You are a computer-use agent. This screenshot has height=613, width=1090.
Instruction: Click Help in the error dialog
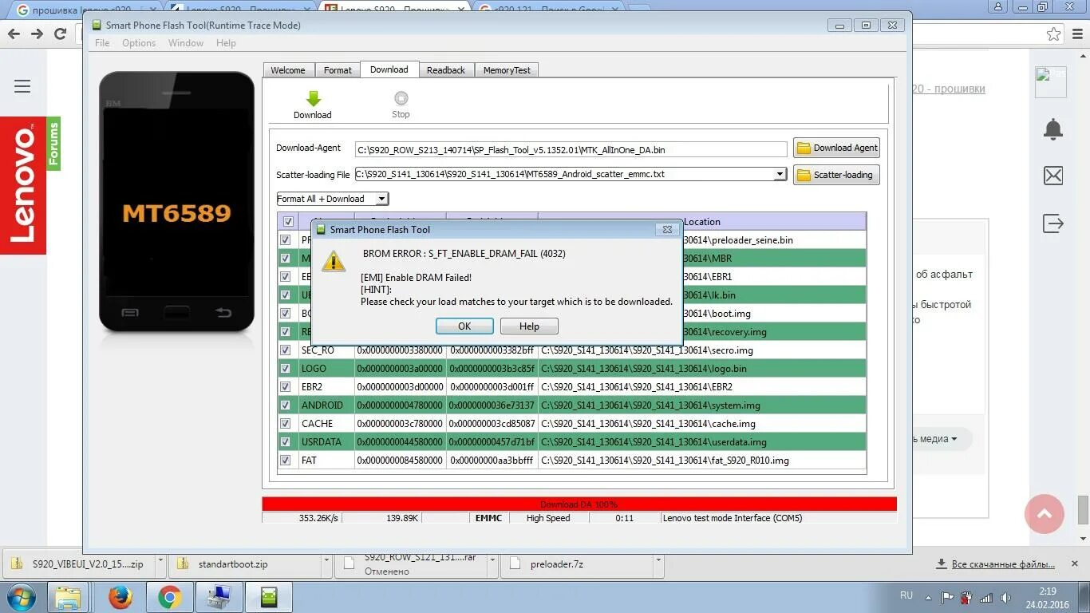tap(529, 326)
